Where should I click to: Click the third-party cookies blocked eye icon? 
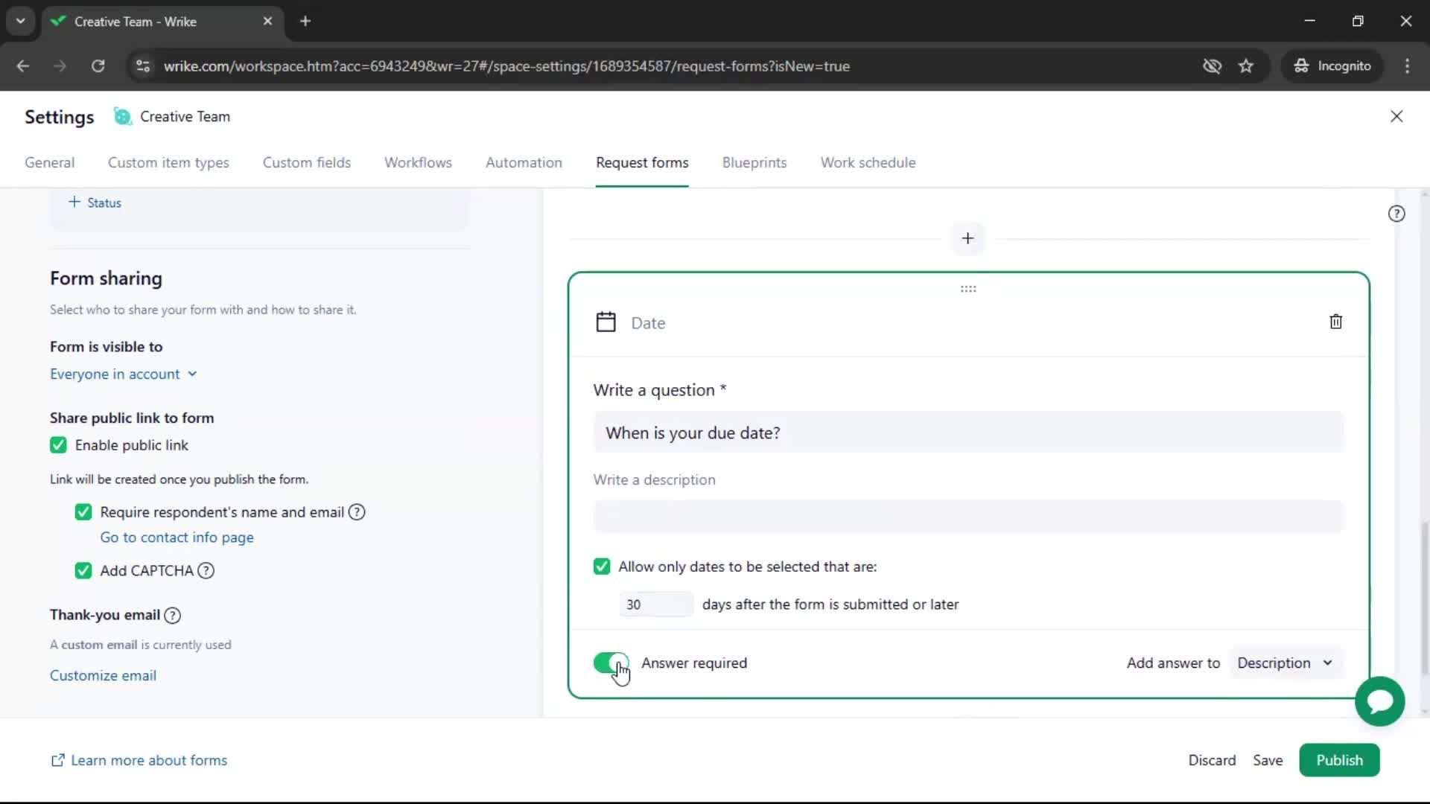tap(1212, 66)
